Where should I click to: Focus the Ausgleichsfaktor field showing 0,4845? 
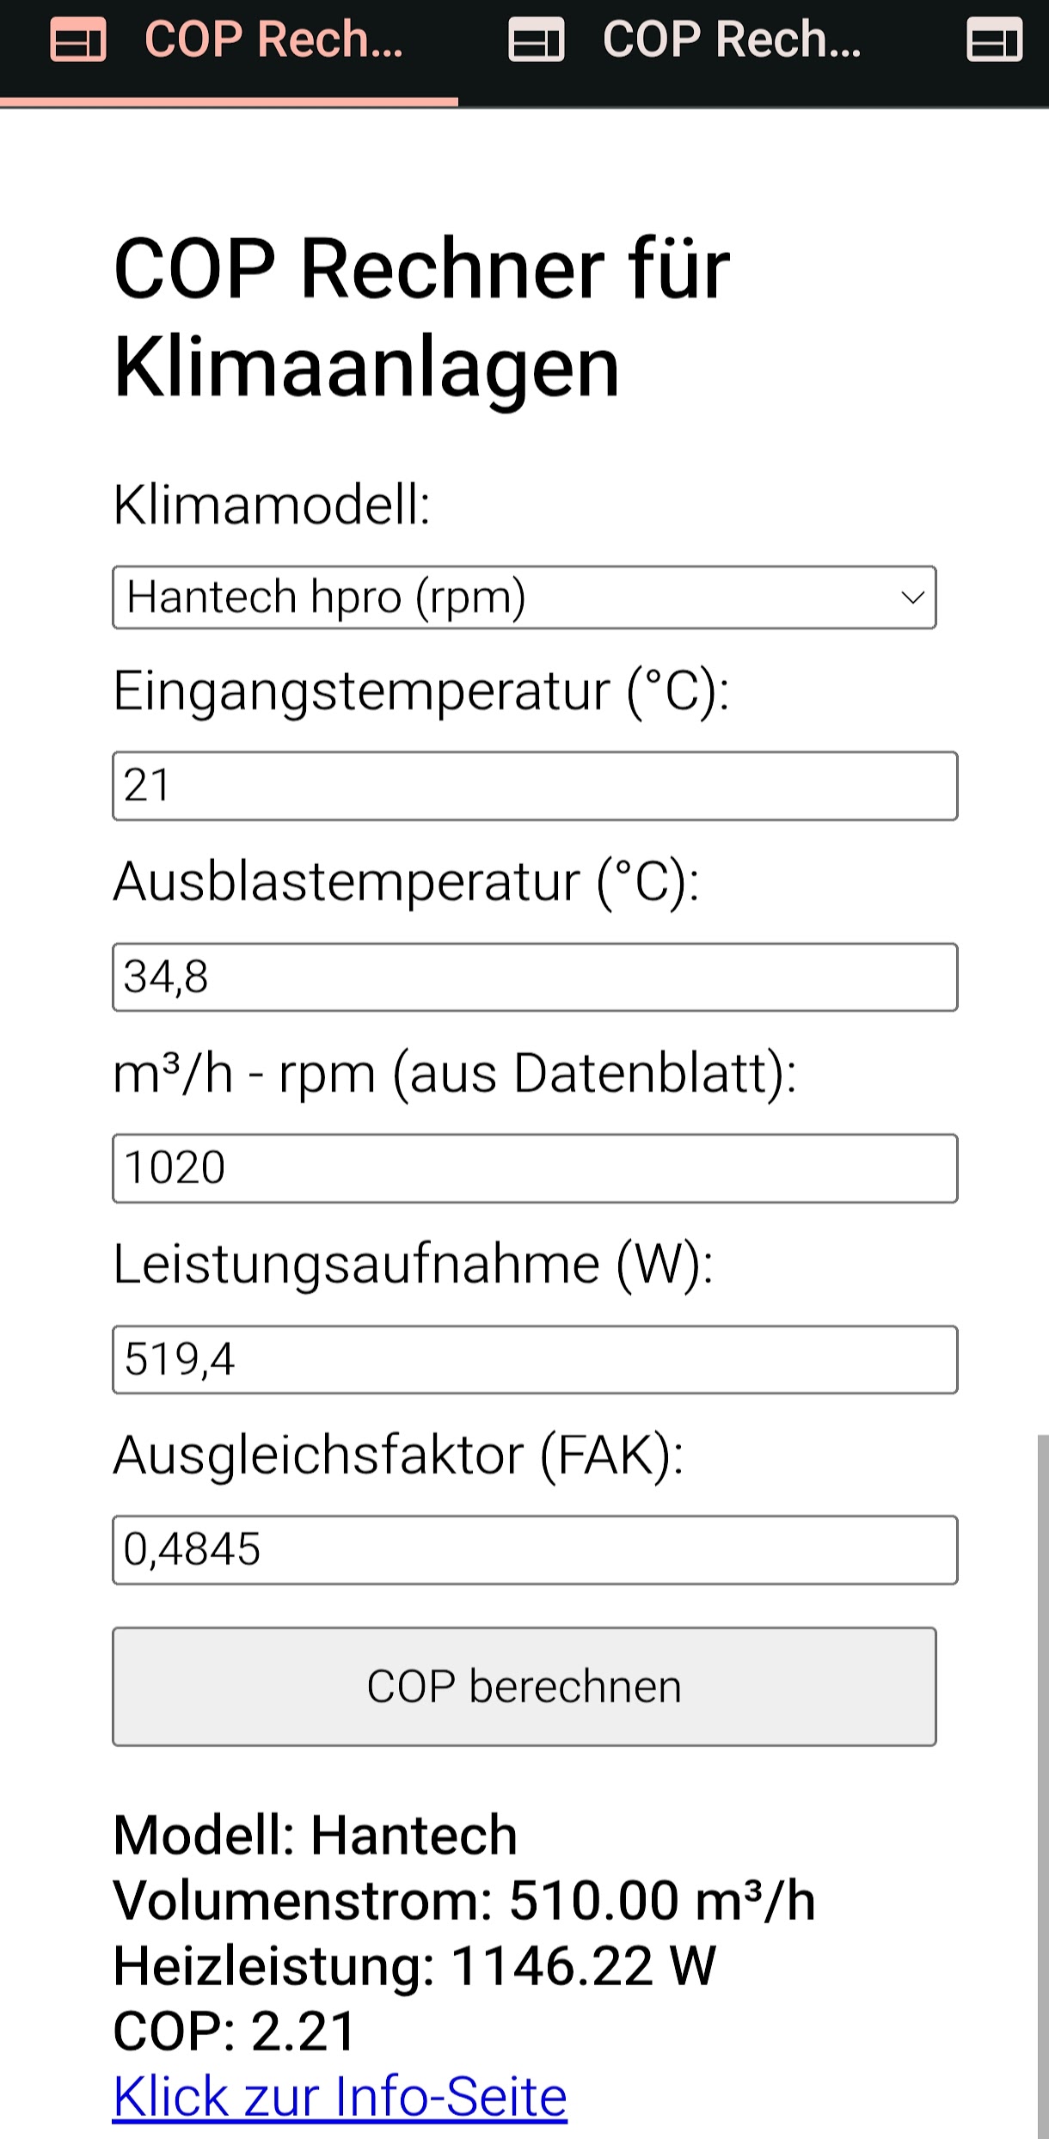click(x=535, y=1550)
